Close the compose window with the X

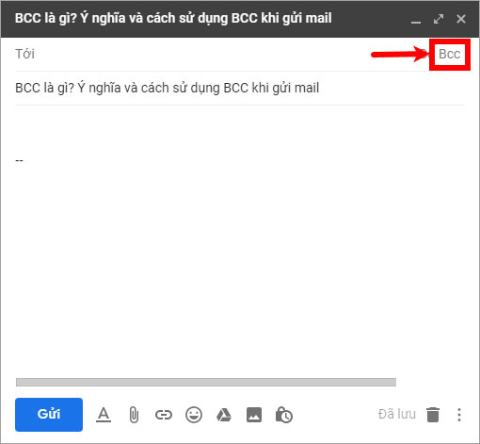click(x=461, y=19)
